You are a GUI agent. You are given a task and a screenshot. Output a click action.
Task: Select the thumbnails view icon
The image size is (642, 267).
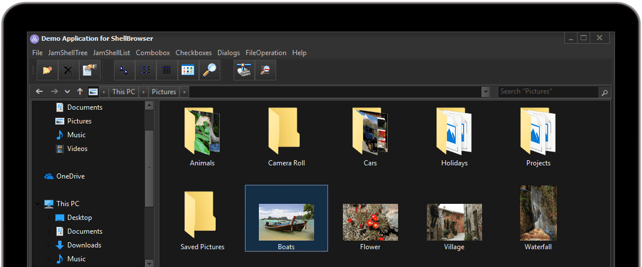point(188,70)
